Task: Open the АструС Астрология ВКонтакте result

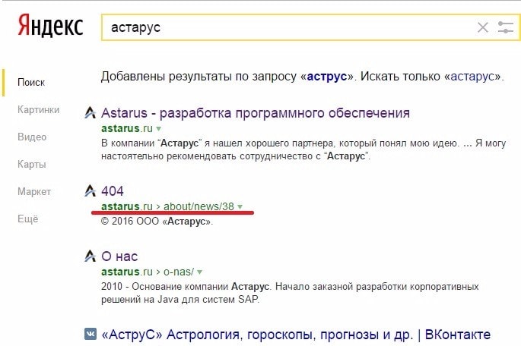Action: (x=296, y=335)
